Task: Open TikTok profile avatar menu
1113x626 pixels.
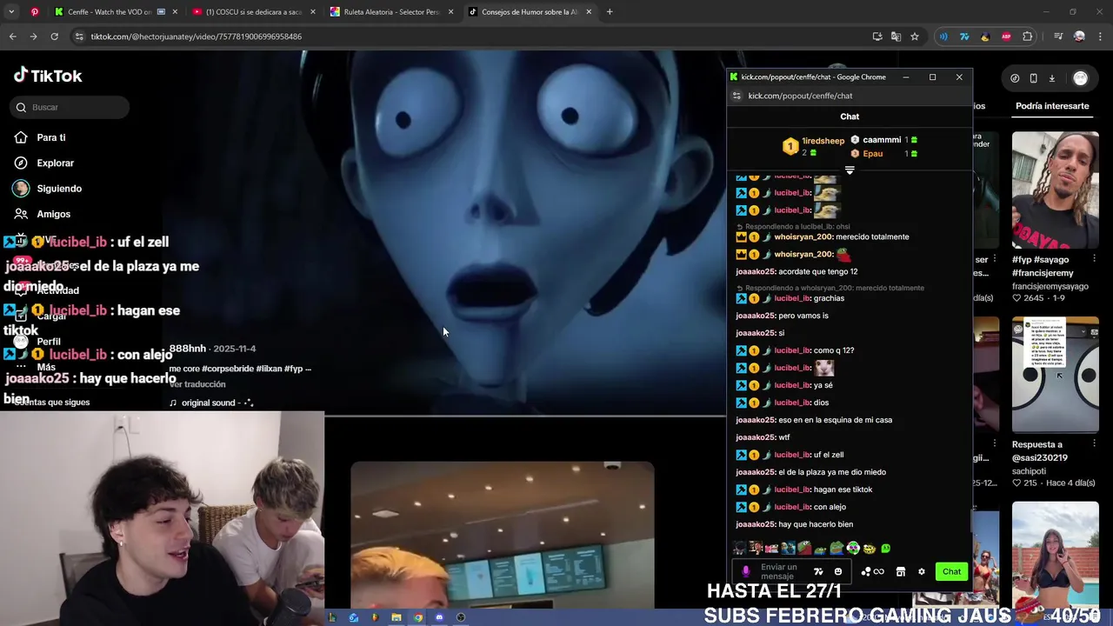Action: (x=1080, y=78)
